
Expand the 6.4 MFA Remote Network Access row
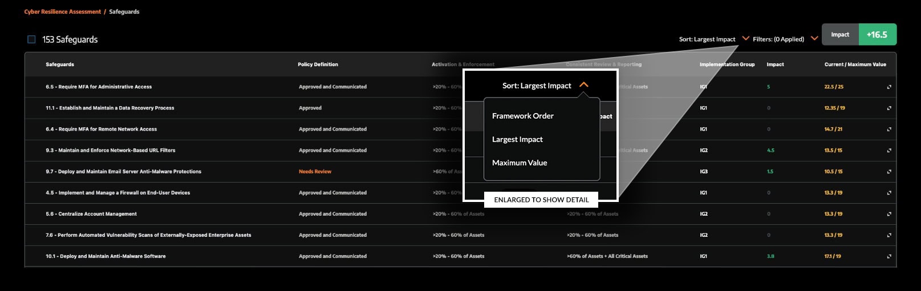889,129
